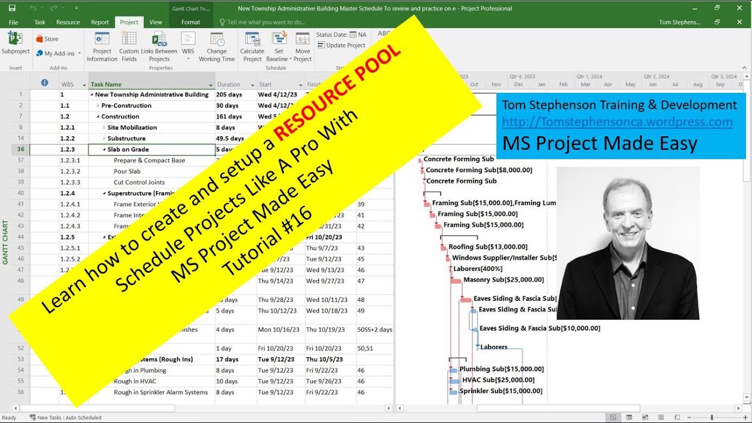Undo the last action
752x423 pixels.
(32, 8)
